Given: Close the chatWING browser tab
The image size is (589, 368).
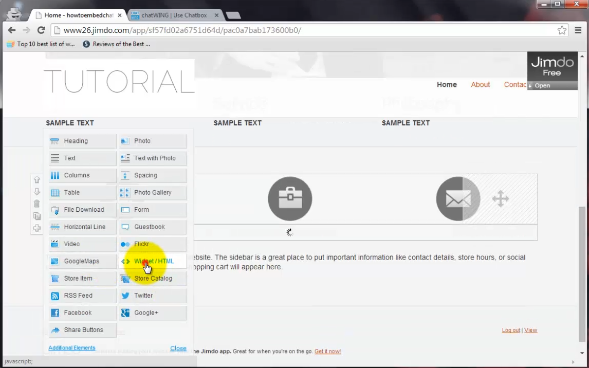Looking at the screenshot, I should tap(216, 15).
